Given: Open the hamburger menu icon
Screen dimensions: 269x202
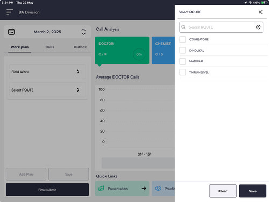Looking at the screenshot, I should 10,12.
